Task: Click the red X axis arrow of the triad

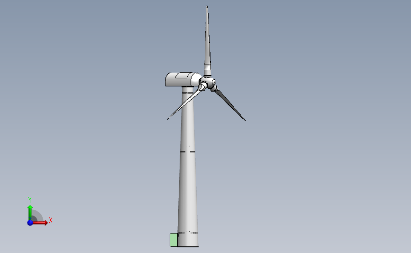Action: pyautogui.click(x=40, y=223)
